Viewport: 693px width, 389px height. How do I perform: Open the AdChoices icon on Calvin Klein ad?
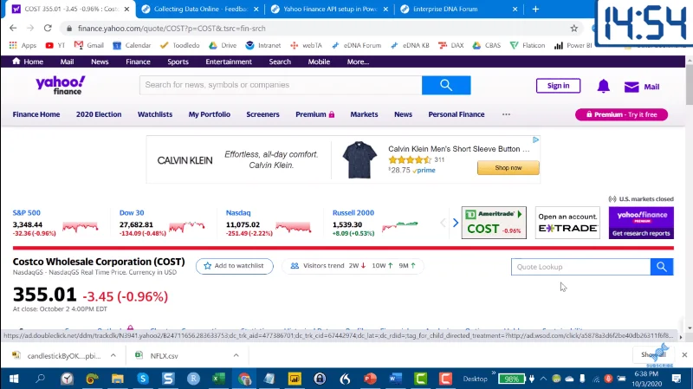pyautogui.click(x=535, y=139)
